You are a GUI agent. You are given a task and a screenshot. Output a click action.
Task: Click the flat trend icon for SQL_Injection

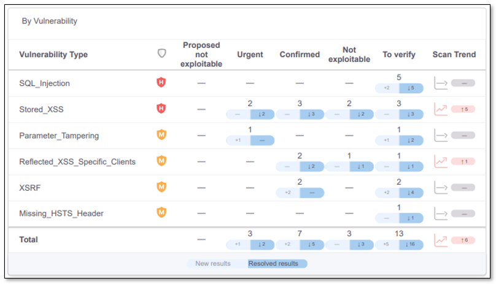tap(441, 83)
